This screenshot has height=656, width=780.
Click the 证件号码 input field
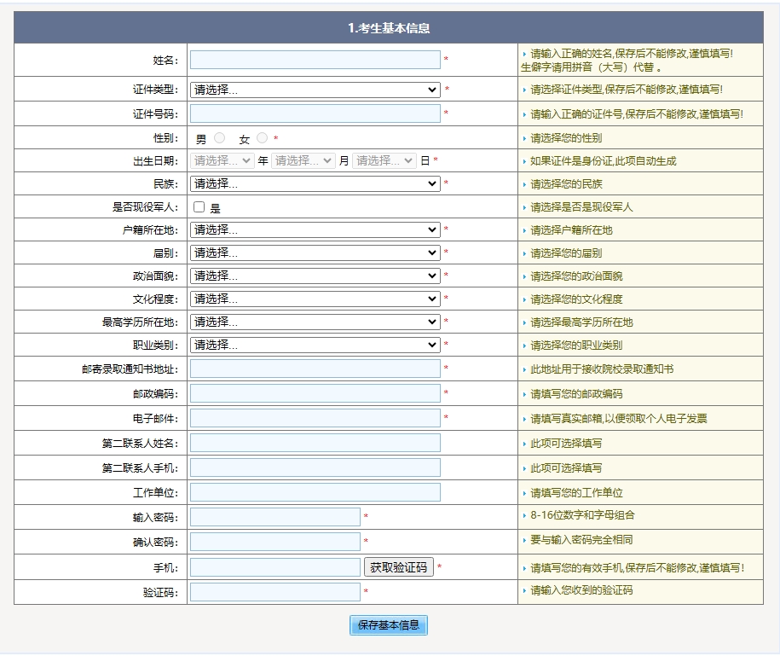pos(315,113)
